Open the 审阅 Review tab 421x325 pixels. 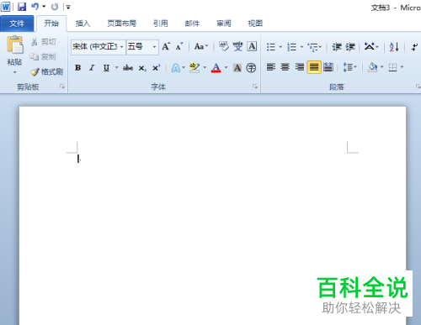pyautogui.click(x=224, y=24)
